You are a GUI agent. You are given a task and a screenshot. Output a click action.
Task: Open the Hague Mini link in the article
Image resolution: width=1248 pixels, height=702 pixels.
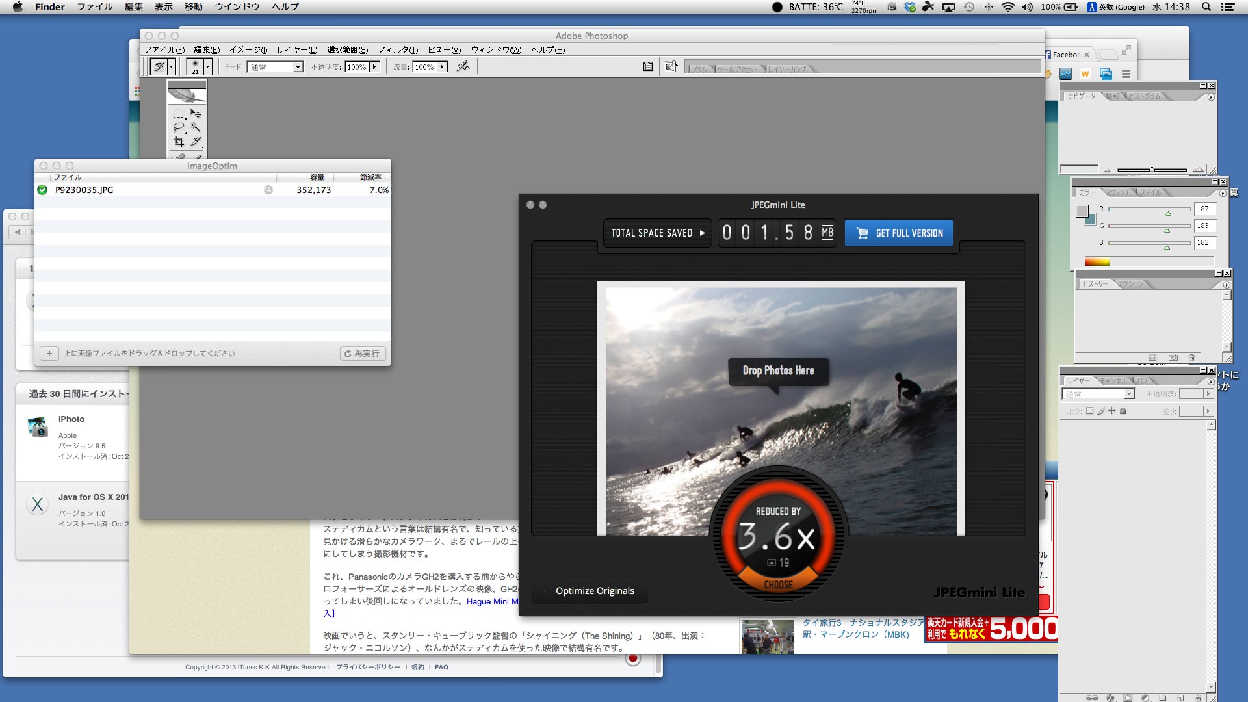(x=492, y=602)
